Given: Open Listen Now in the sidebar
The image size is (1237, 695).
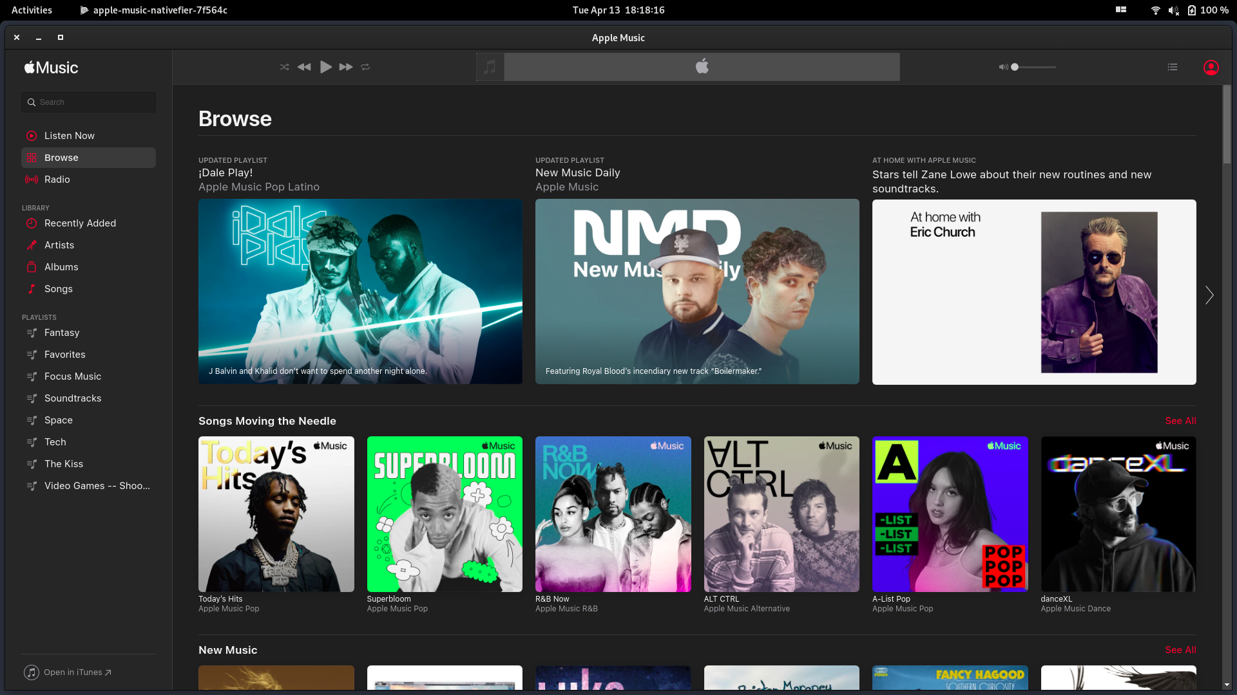Looking at the screenshot, I should coord(69,136).
